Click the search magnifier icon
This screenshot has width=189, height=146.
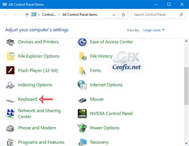pyautogui.click(x=181, y=15)
